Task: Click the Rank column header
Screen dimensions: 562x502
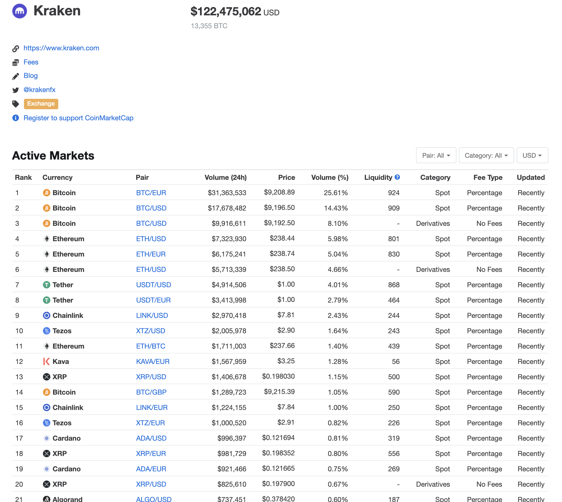Action: pyautogui.click(x=23, y=177)
